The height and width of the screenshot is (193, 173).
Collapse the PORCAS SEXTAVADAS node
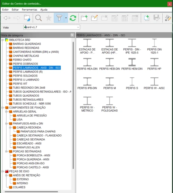pos(7,151)
